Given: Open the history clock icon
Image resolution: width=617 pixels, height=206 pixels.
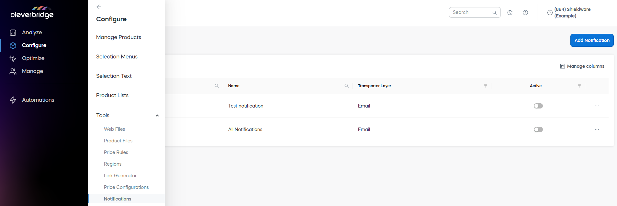Looking at the screenshot, I should [510, 13].
